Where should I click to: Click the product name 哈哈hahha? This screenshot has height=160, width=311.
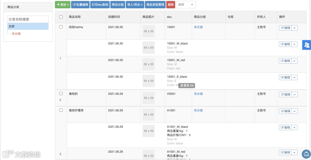(76, 27)
